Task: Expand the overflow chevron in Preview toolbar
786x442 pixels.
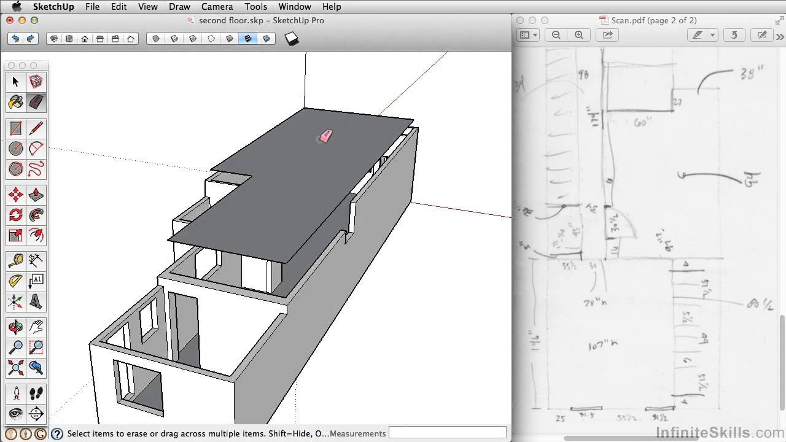Action: tap(779, 36)
